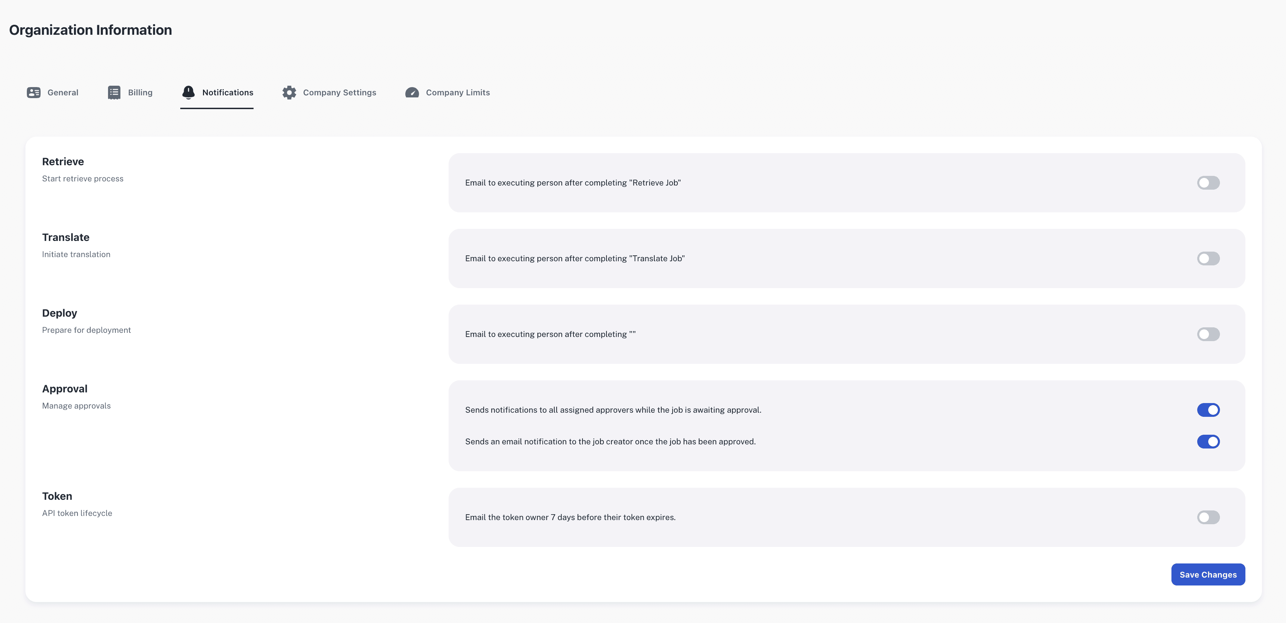Screen dimensions: 1286x623
Task: Click the 'Prepare for deployment' description
Action: (x=86, y=330)
